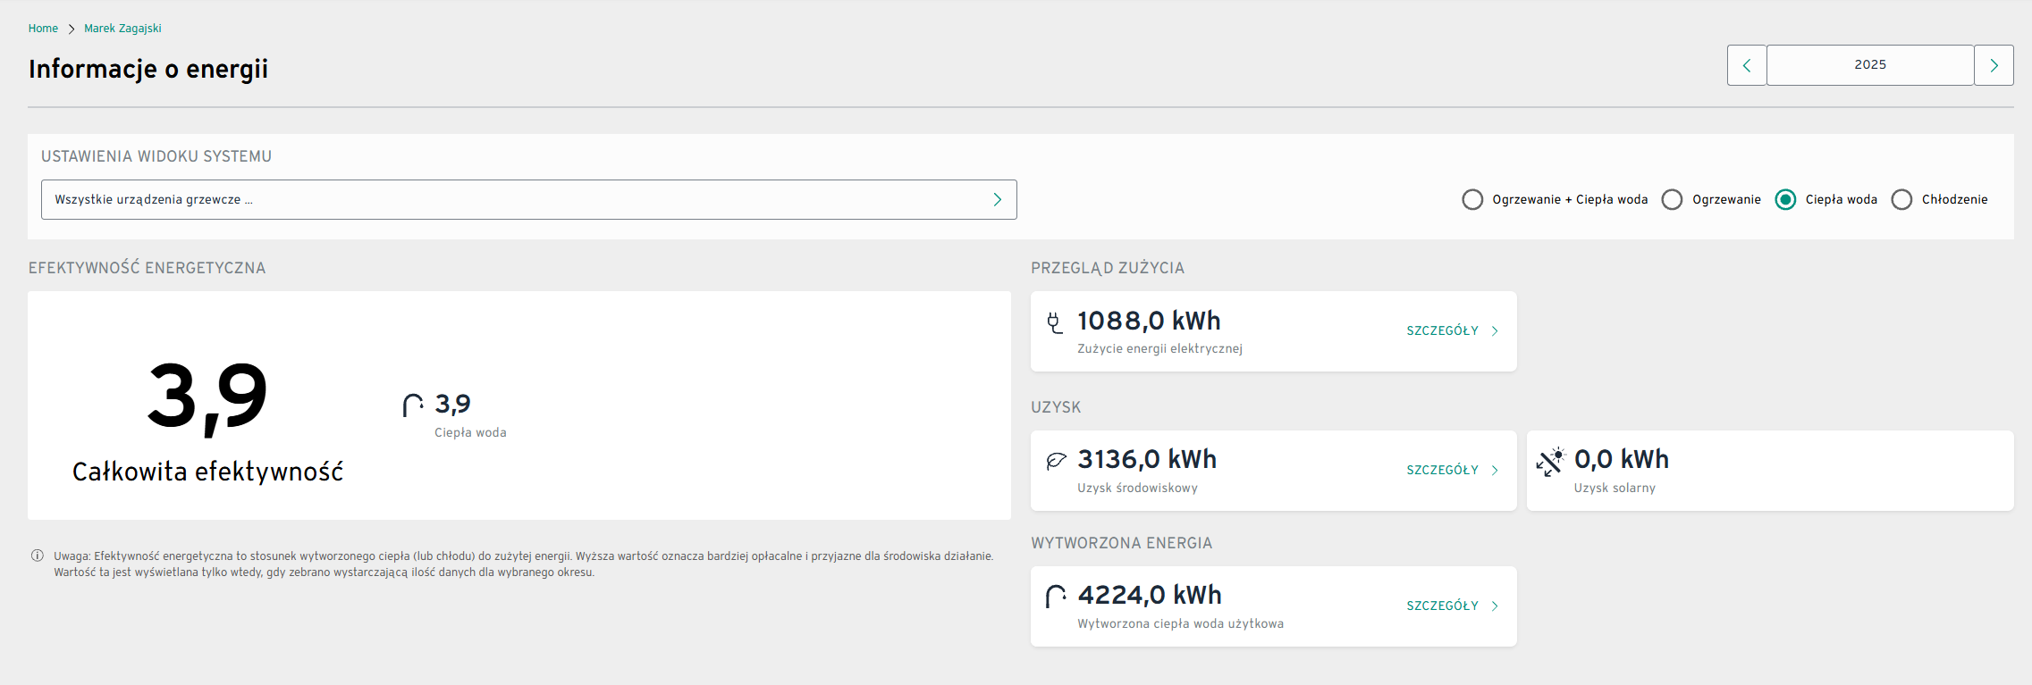
Task: Go to previous year with left arrow
Action: pyautogui.click(x=1746, y=65)
